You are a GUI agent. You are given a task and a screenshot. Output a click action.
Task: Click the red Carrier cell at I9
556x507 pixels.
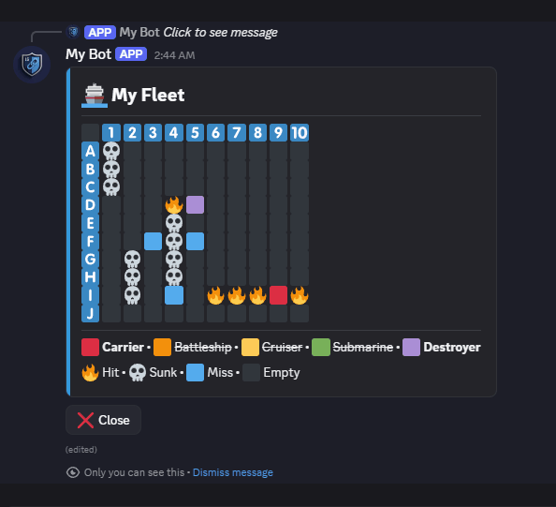278,295
